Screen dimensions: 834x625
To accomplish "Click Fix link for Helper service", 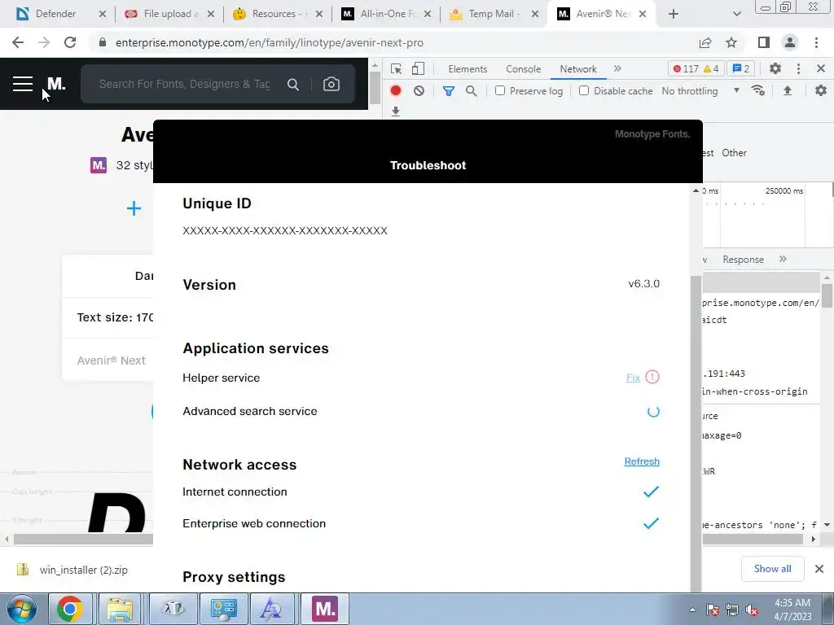I will (633, 378).
